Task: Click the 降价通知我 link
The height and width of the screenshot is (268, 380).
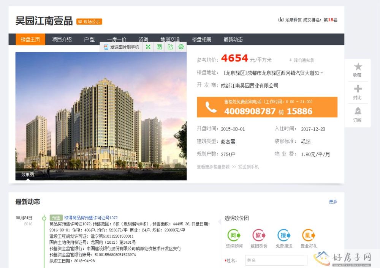Action: coord(302,60)
